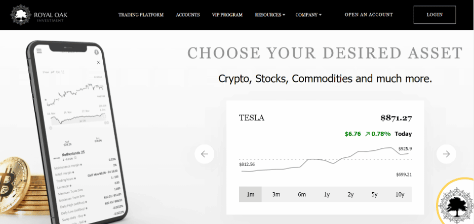Select the 3m chart range
474x224 pixels.
(x=276, y=194)
